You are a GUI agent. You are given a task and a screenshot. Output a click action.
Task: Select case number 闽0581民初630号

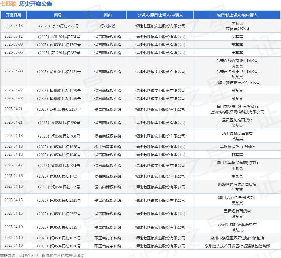[59, 123]
